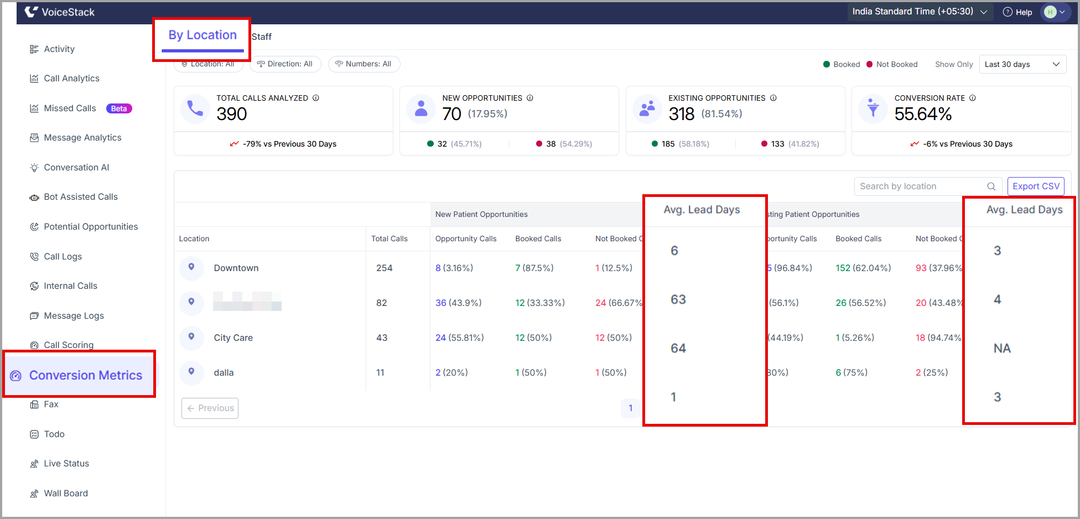Click info icon beside Total Calls Analyzed

316,98
